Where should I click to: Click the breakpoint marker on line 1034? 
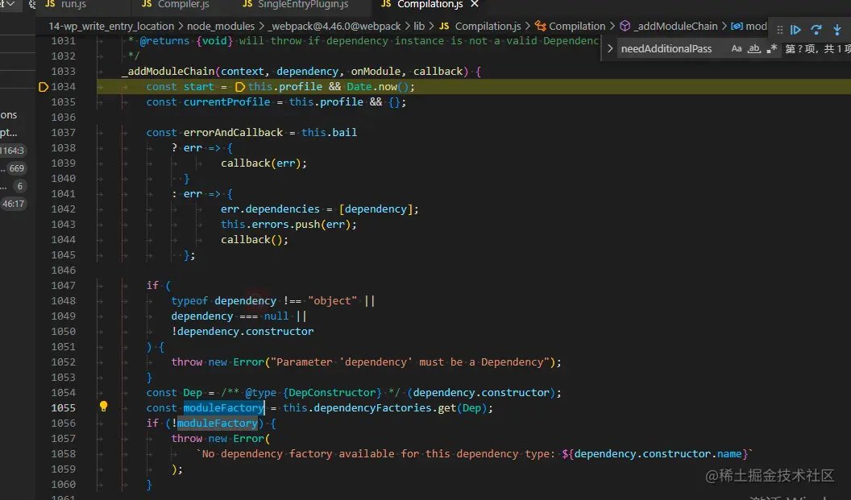click(44, 87)
